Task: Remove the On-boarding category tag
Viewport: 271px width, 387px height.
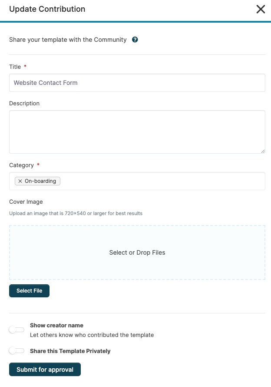Action: [x=20, y=181]
